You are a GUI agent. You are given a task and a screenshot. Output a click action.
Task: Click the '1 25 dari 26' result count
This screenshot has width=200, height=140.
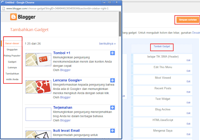coord(33,44)
